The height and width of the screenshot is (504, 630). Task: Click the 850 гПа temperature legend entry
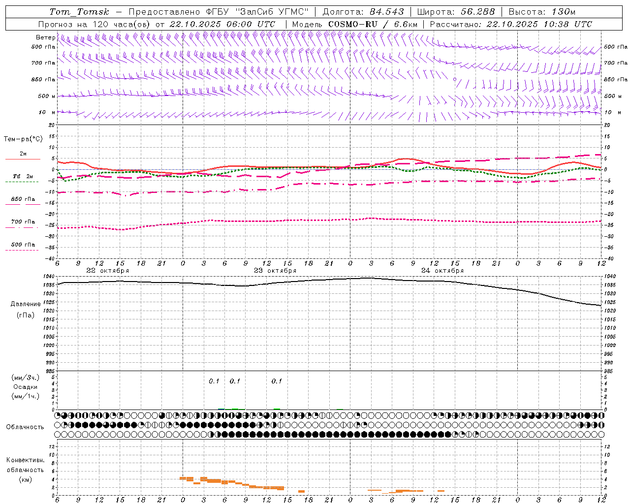coord(23,199)
